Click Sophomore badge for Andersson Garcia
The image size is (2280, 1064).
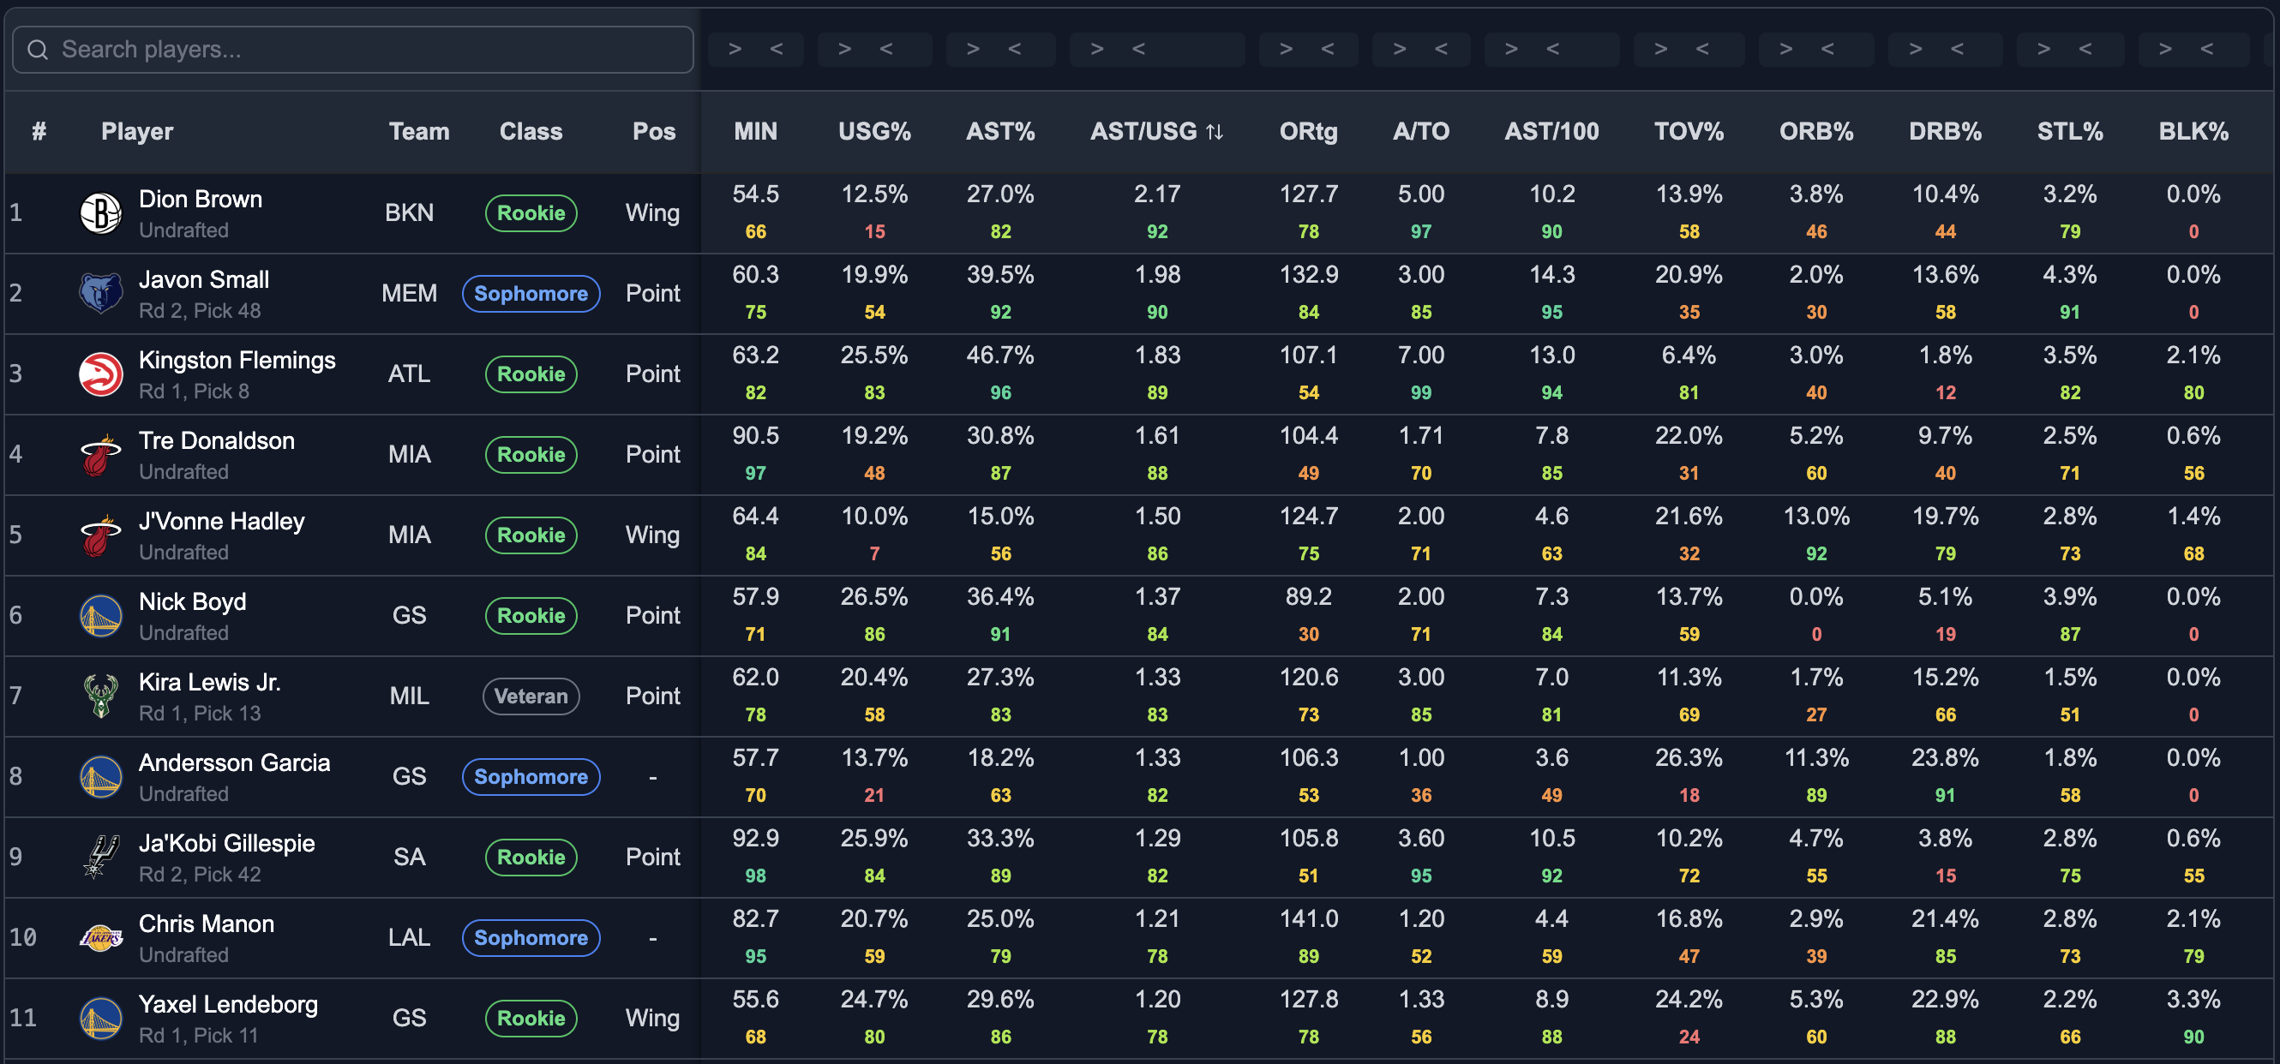click(x=531, y=776)
